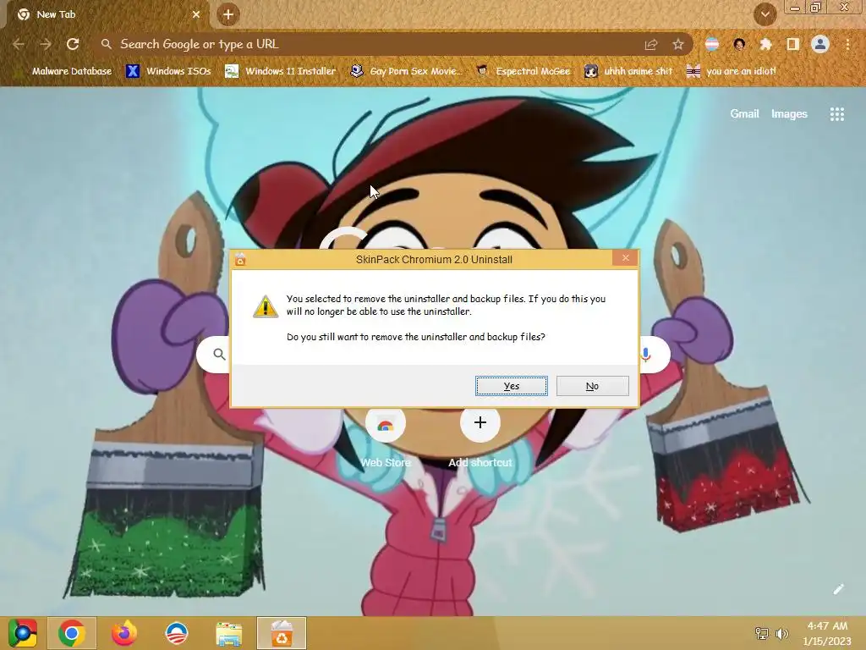
Task: Customize this page with the pencil icon
Action: [838, 589]
